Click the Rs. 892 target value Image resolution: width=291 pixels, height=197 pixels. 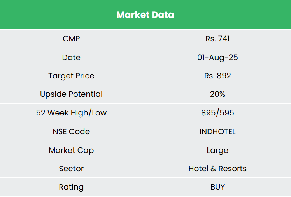click(217, 76)
